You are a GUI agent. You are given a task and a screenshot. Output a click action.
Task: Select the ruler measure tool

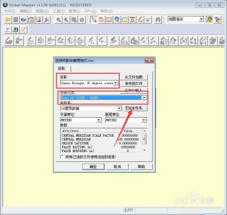point(109,20)
